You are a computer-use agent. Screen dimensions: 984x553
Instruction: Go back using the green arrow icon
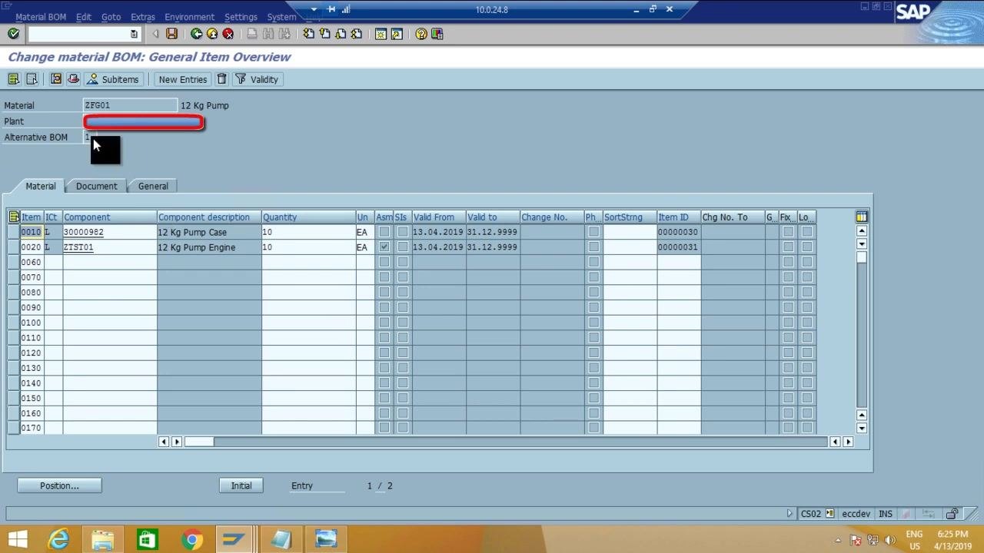(196, 34)
